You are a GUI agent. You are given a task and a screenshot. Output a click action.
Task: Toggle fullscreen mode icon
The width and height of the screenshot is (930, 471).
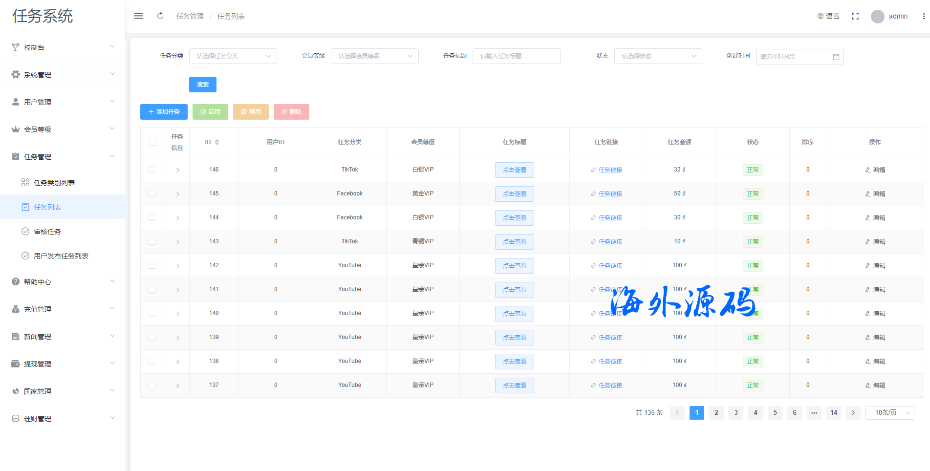pyautogui.click(x=855, y=16)
